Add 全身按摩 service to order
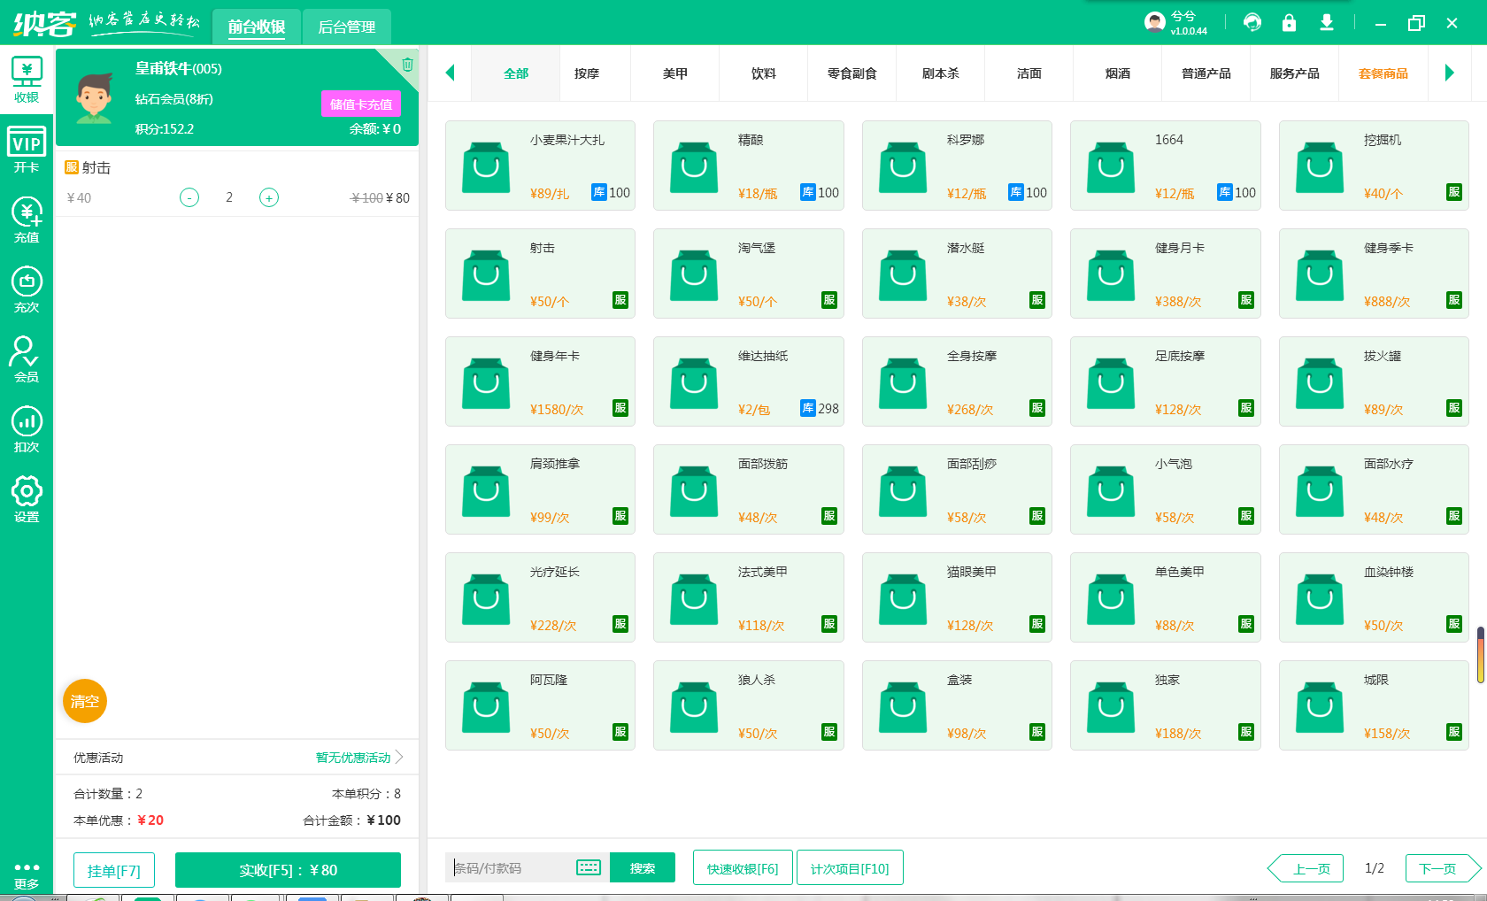1487x901 pixels. (957, 381)
